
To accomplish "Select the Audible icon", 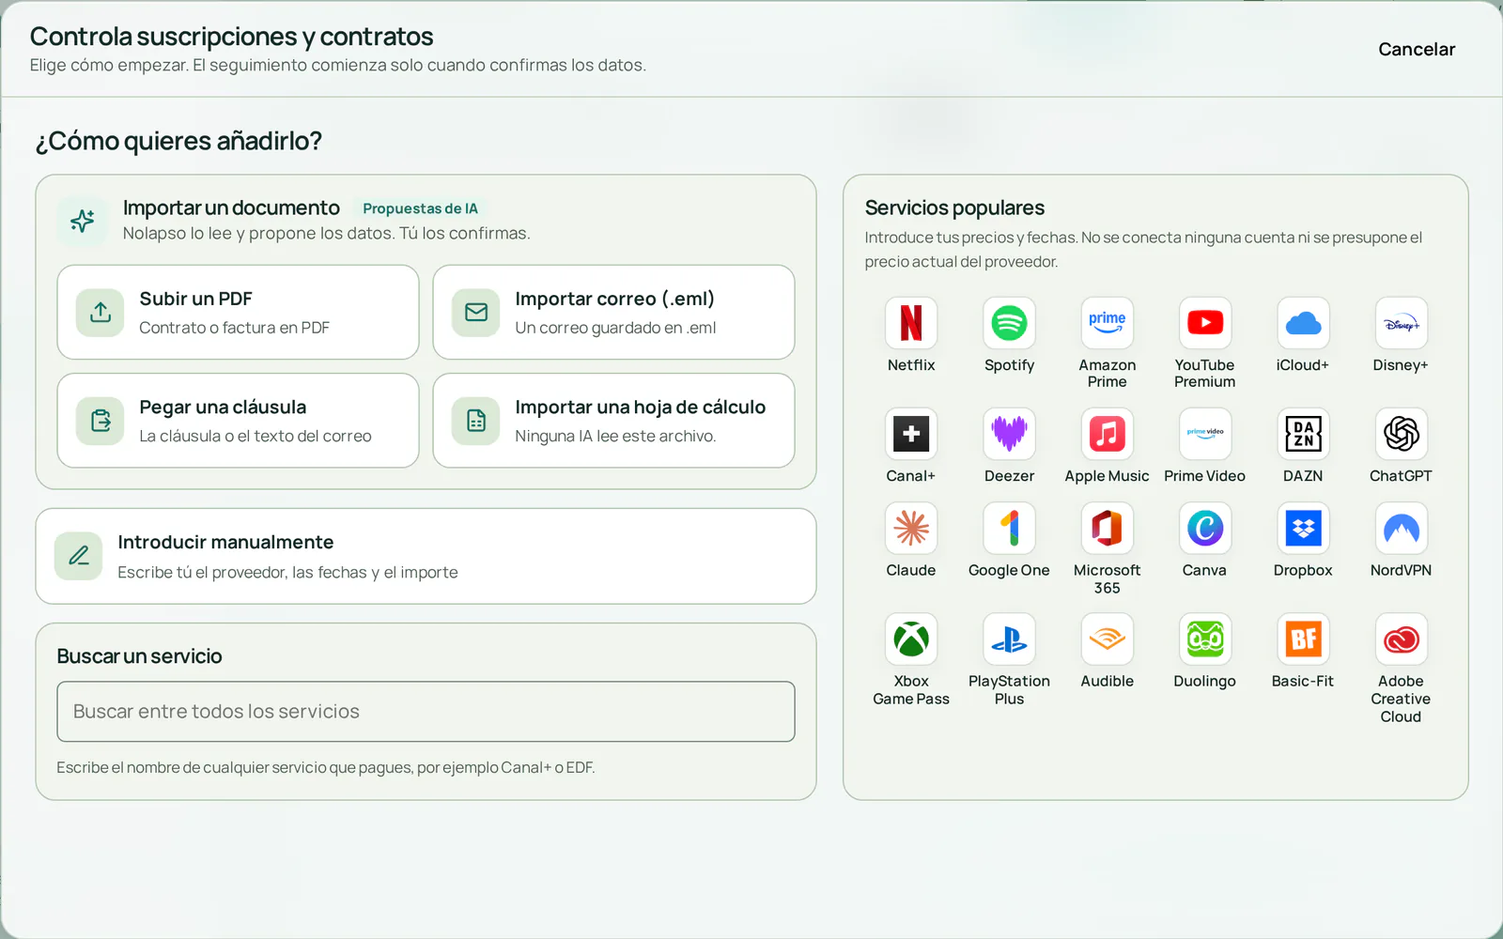I will click(1107, 639).
